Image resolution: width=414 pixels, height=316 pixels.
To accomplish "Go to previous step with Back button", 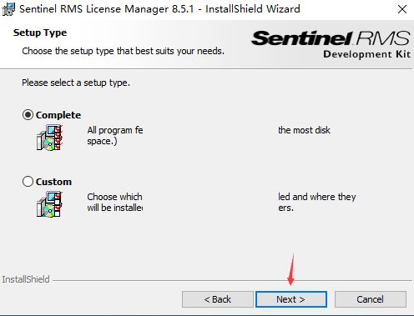I will (218, 299).
